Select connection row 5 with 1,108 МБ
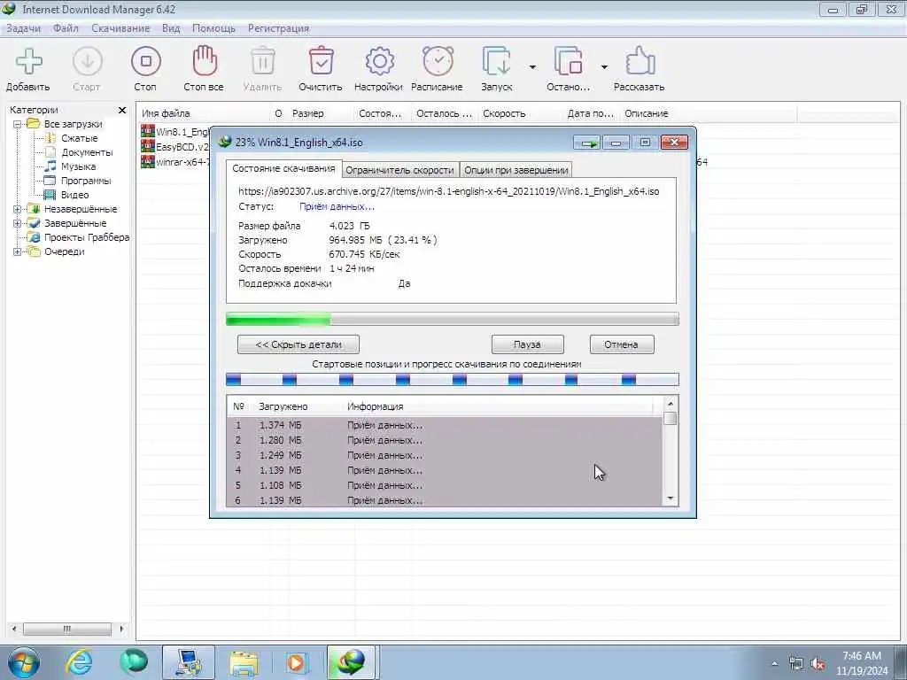 (445, 485)
